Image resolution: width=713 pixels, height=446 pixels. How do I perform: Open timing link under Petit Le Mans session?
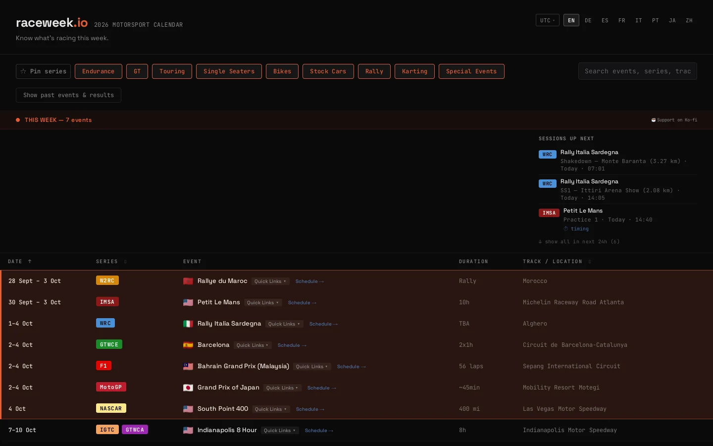coord(576,229)
